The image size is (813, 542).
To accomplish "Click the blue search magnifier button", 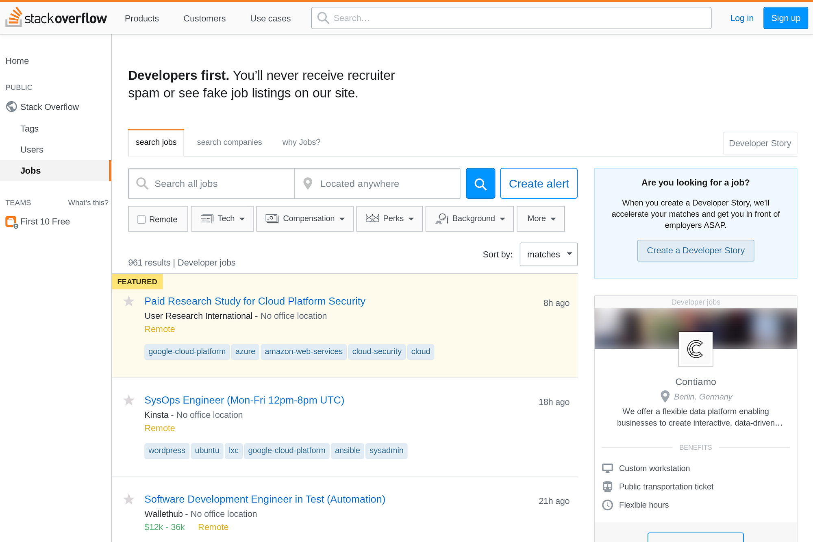I will click(480, 184).
